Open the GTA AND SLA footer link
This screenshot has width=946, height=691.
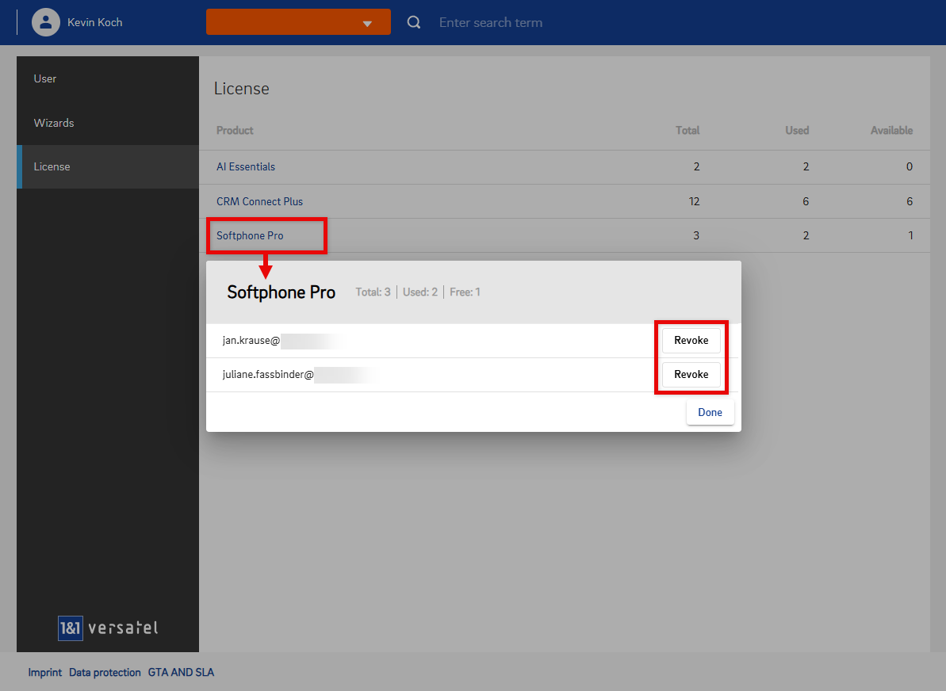[x=181, y=672]
